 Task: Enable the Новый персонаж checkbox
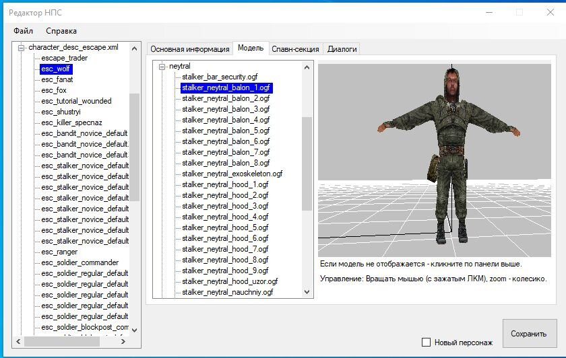coord(426,343)
